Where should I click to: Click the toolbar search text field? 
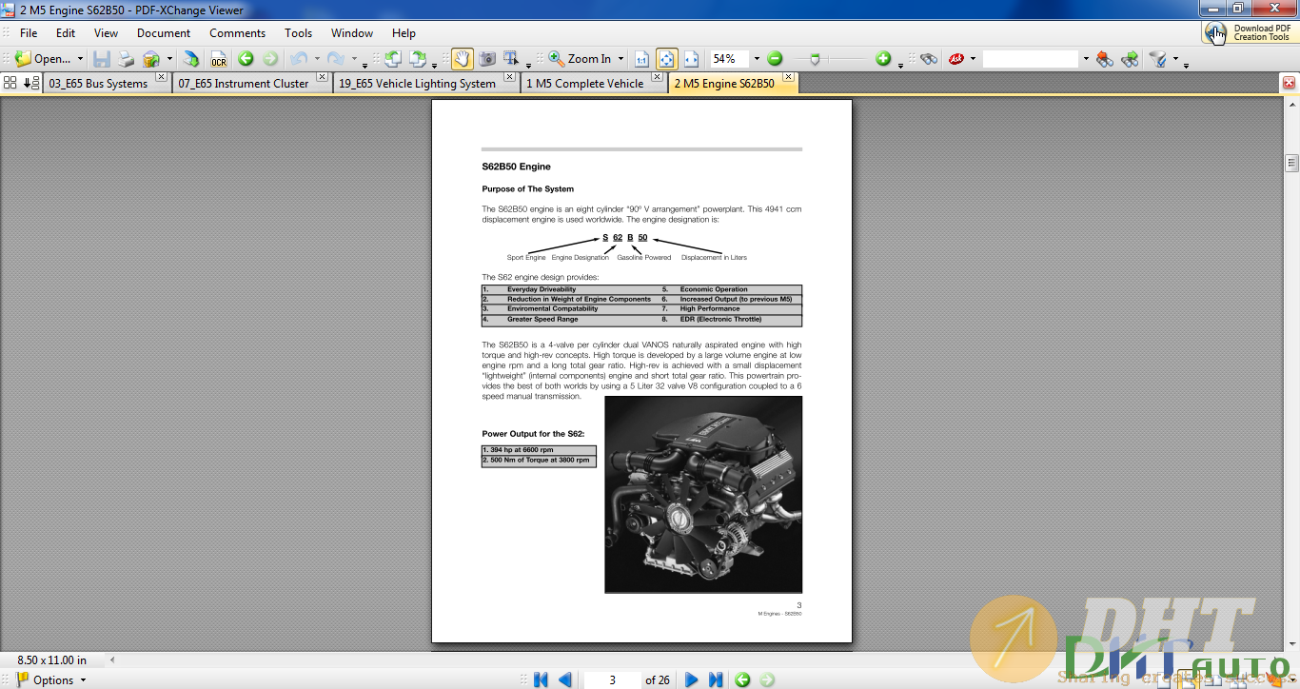tap(1031, 59)
